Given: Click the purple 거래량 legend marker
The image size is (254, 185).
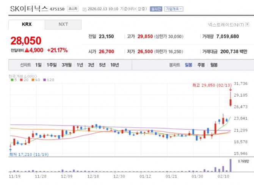Looking at the screenshot, I should point(239,161).
